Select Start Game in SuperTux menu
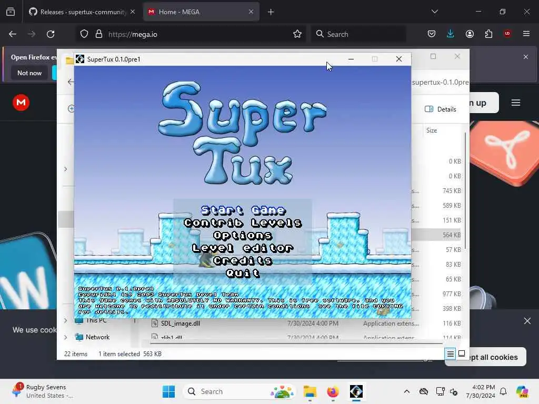Screen dimensions: 539x404 click(x=243, y=210)
